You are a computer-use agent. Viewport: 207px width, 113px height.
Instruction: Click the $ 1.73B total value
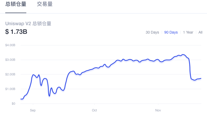[16, 32]
